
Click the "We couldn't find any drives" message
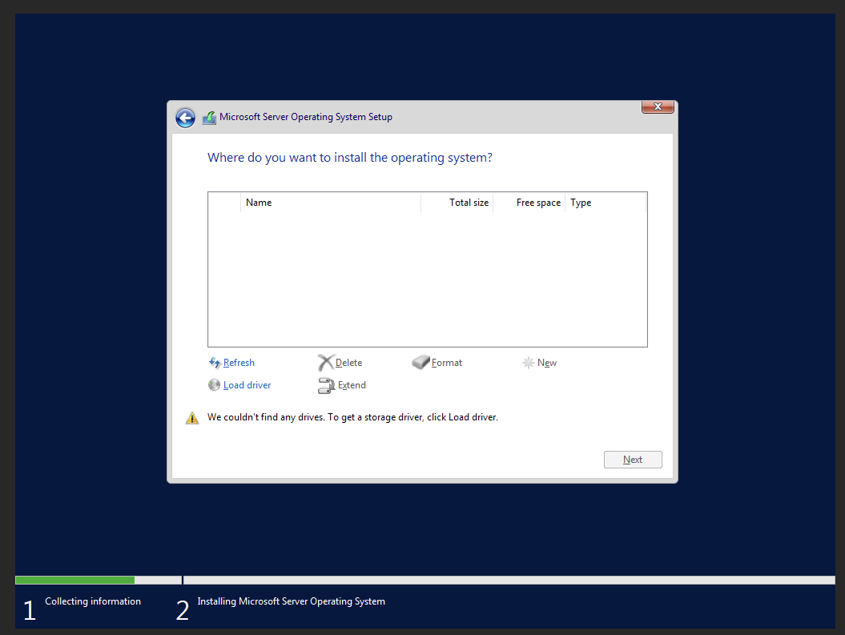352,417
